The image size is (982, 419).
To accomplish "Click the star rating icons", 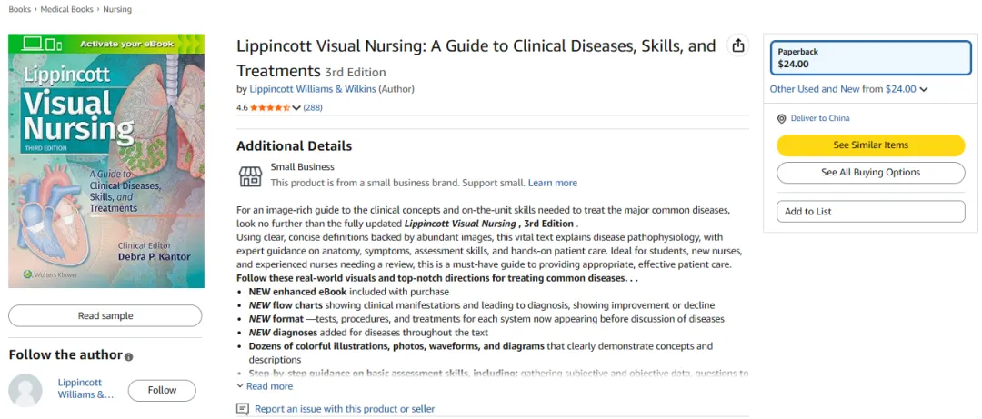I will [x=269, y=107].
